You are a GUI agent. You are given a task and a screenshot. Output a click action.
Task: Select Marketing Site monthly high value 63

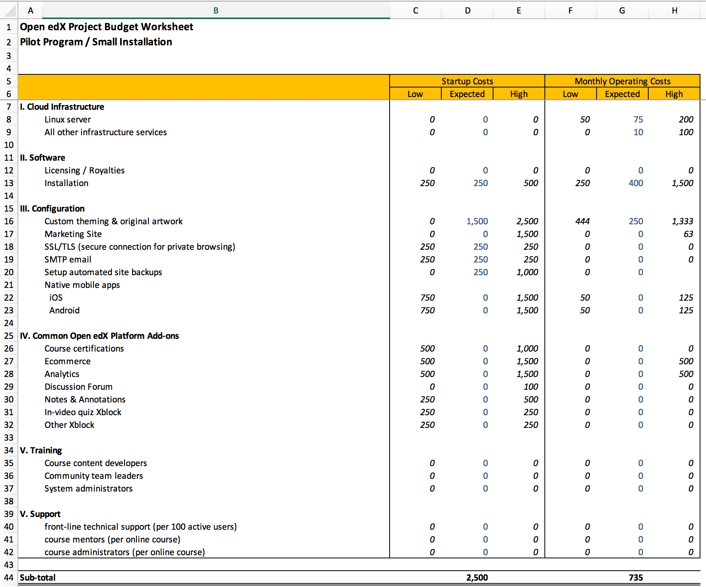688,234
